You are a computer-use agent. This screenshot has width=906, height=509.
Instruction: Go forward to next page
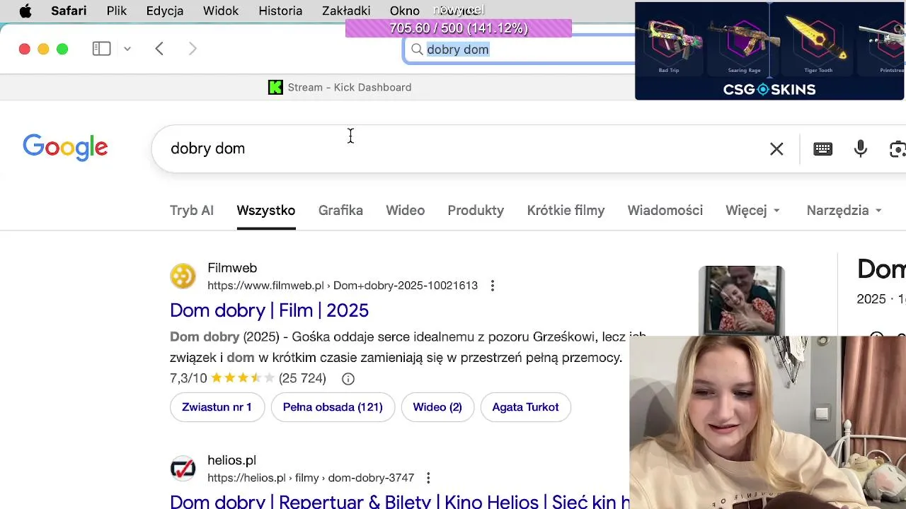pyautogui.click(x=193, y=49)
